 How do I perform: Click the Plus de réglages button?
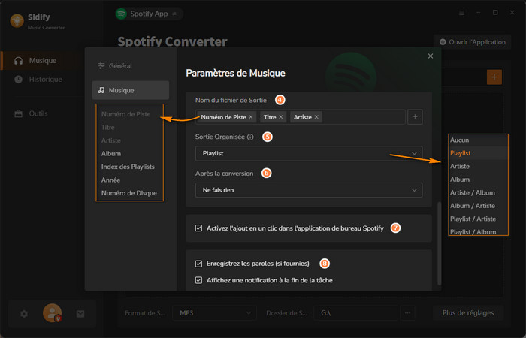[467, 312]
